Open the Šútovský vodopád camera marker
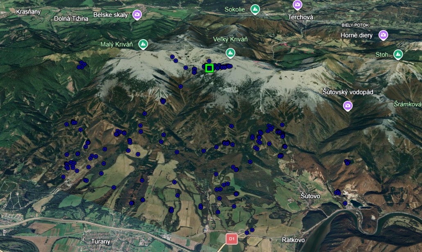 click(348, 106)
